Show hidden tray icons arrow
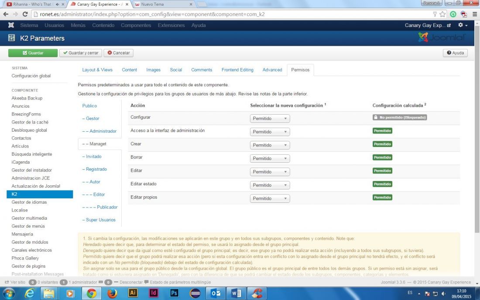The image size is (480, 300). (x=419, y=293)
